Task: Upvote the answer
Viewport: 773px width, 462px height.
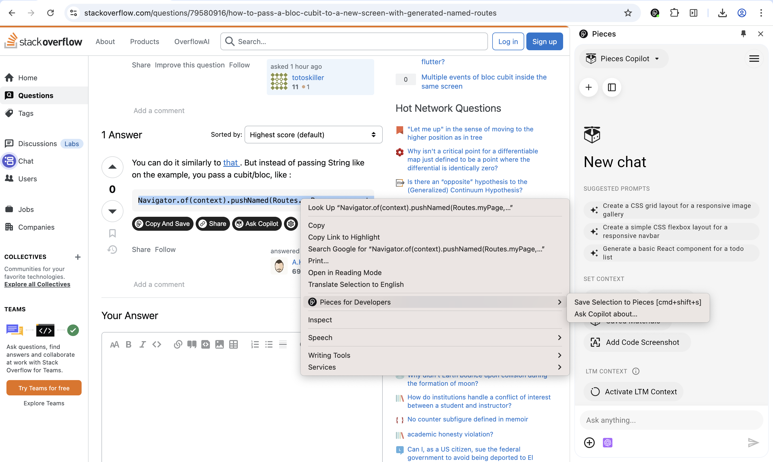Action: (112, 167)
